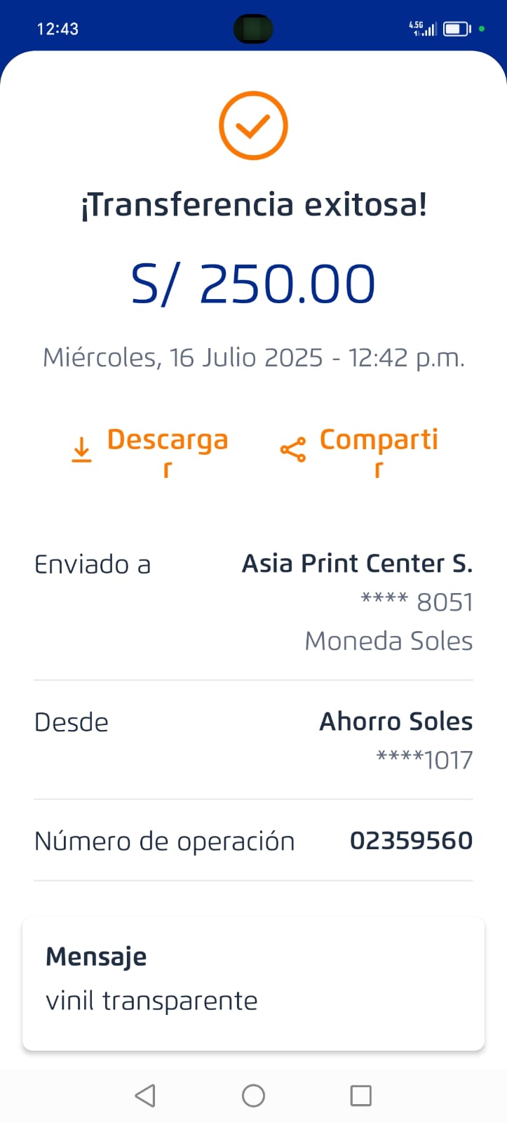Tap the Descargar button label
The height and width of the screenshot is (1123, 507).
click(x=168, y=441)
